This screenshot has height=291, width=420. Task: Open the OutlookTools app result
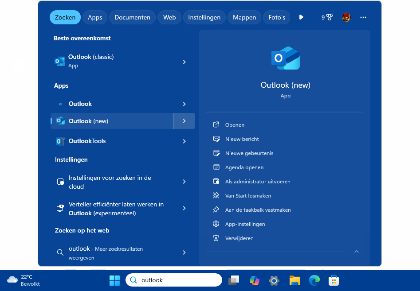[112, 141]
